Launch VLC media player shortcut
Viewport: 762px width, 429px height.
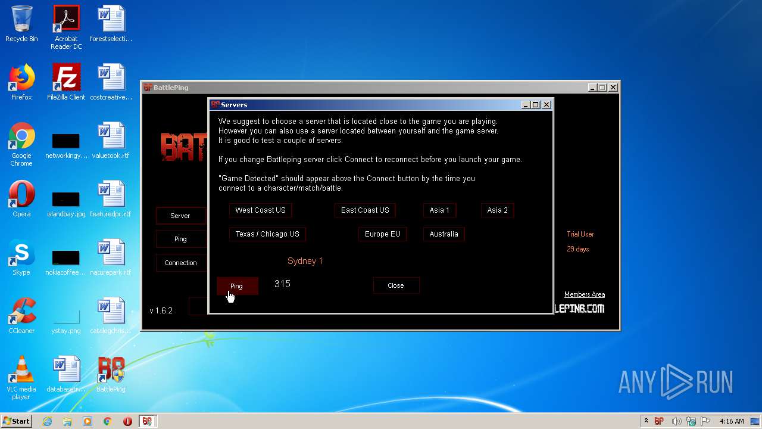pos(21,378)
